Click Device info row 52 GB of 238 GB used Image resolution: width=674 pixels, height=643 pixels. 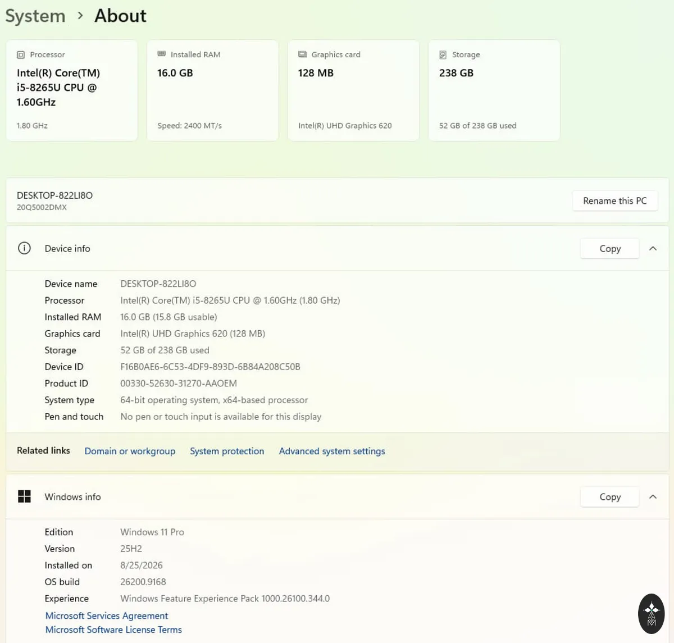165,350
